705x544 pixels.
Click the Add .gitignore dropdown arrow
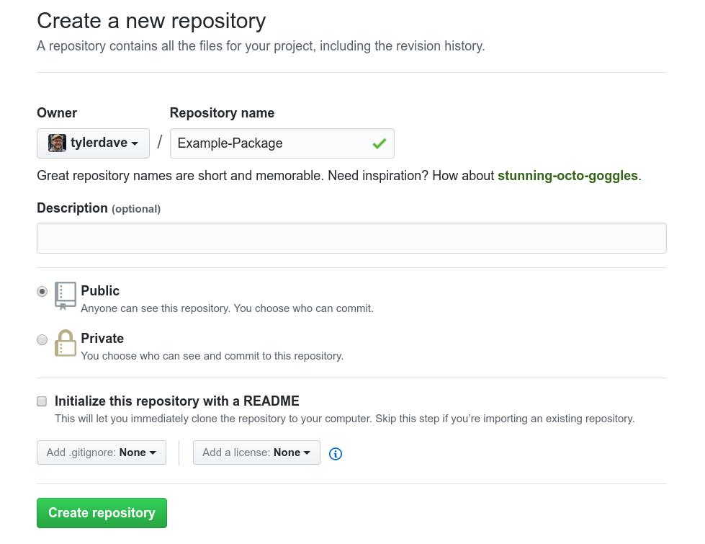[x=154, y=452]
